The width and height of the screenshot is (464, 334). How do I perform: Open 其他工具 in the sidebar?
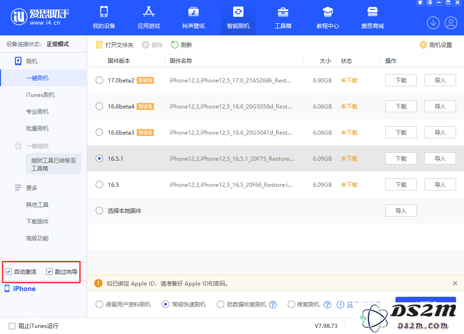pos(37,205)
